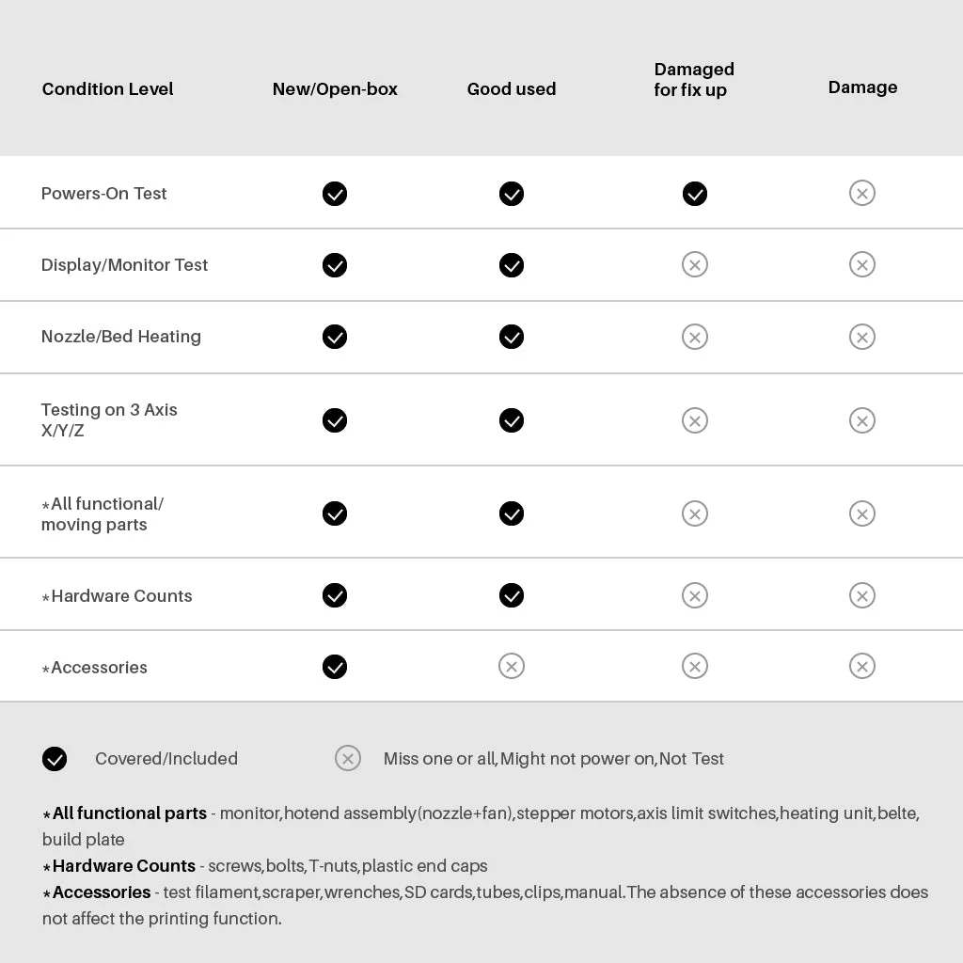Image resolution: width=963 pixels, height=963 pixels.
Task: Click Display/Monitor Test checkmark under Good used
Action: [512, 265]
